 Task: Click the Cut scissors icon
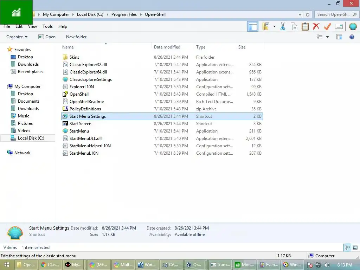click(x=283, y=26)
